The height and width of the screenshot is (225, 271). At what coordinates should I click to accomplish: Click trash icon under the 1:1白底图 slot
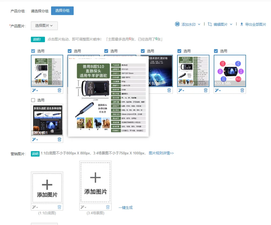point(59,207)
